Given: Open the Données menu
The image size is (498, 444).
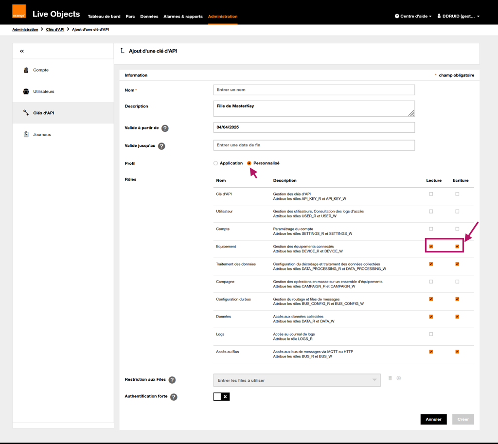Looking at the screenshot, I should [x=149, y=17].
